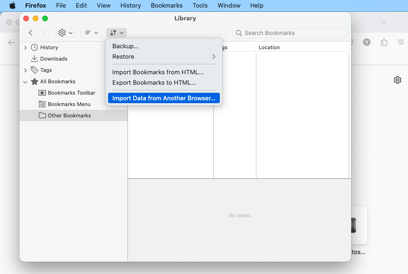Click the Import and Backup arrows button

117,33
